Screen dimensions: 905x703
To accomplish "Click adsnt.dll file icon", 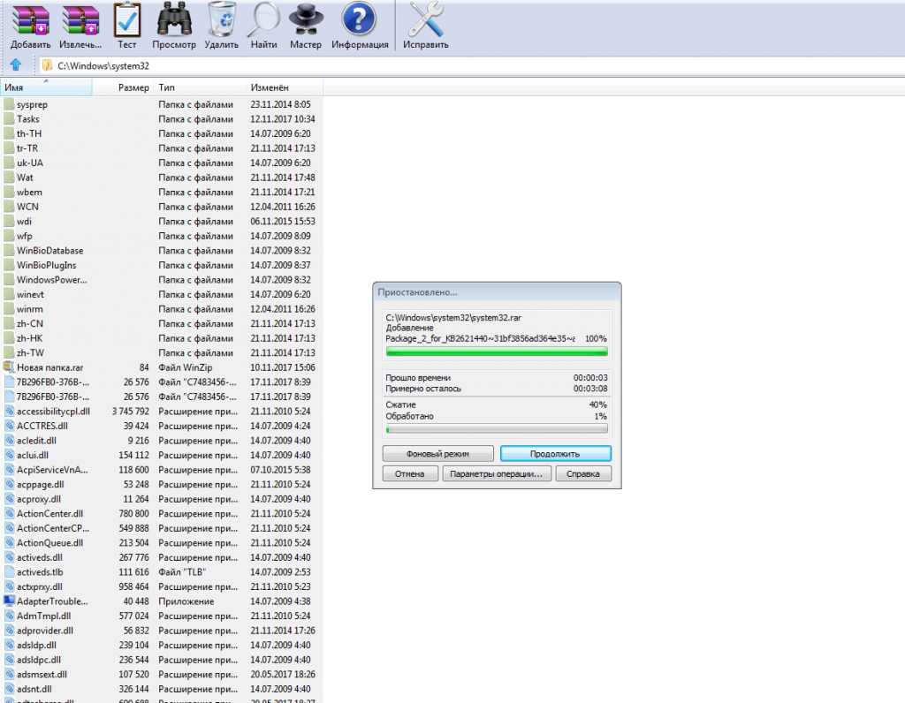I will point(9,689).
